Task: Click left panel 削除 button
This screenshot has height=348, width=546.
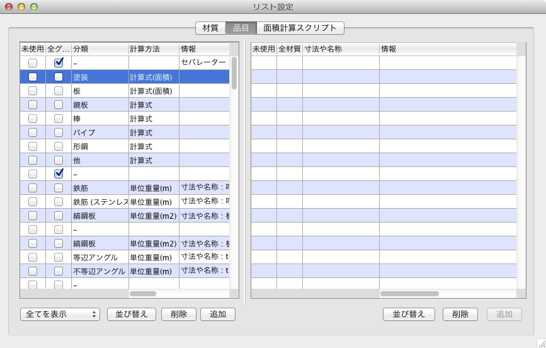Action: (179, 314)
